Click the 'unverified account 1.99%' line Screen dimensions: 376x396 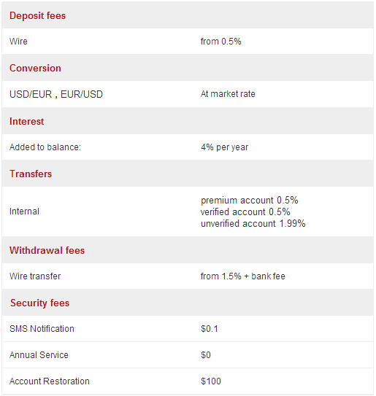tap(253, 223)
